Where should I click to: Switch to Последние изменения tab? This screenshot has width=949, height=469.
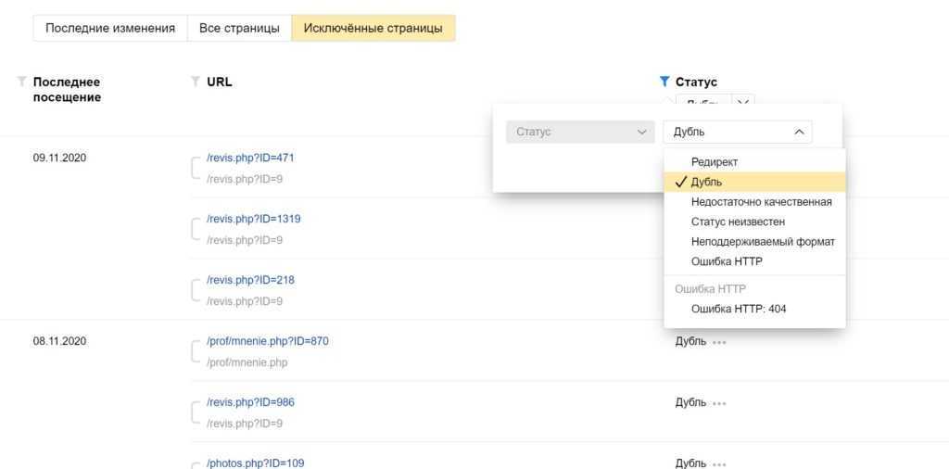[110, 28]
